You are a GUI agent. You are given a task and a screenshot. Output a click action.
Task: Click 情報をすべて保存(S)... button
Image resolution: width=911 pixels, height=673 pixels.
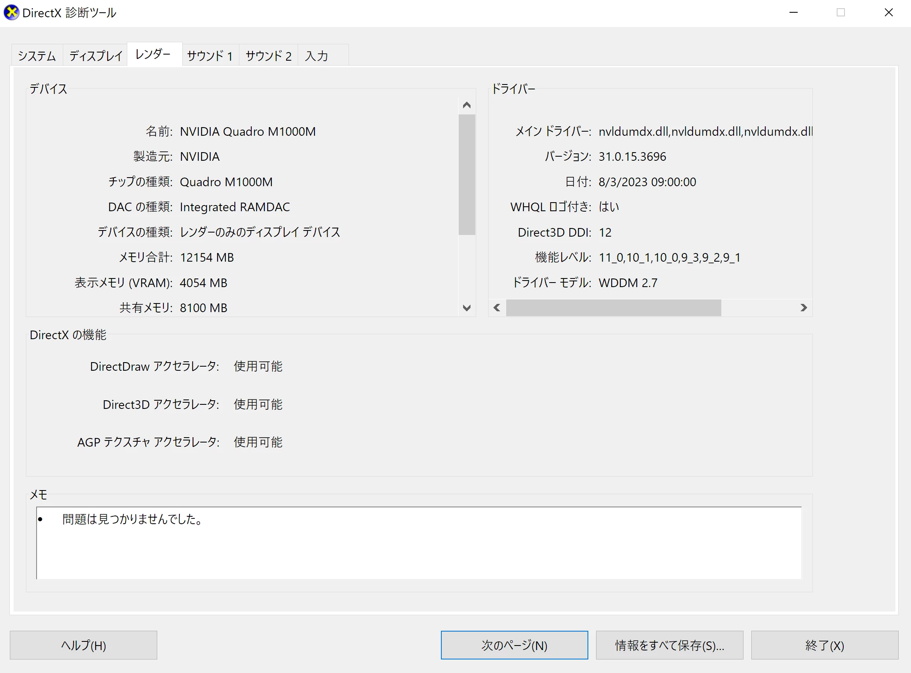[669, 645]
